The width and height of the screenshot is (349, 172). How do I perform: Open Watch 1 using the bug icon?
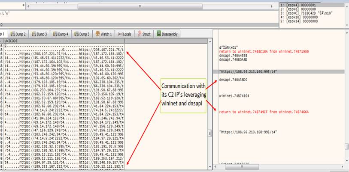tap(98, 34)
